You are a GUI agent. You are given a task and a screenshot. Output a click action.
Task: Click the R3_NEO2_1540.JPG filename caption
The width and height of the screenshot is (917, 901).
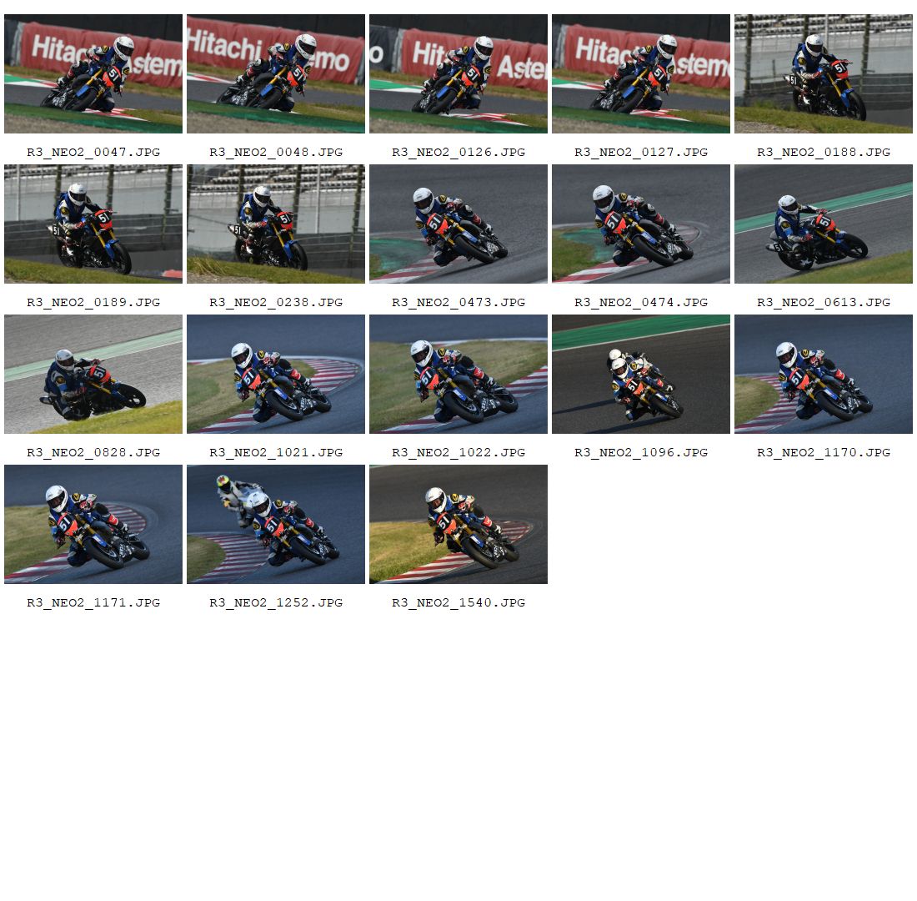tap(458, 603)
